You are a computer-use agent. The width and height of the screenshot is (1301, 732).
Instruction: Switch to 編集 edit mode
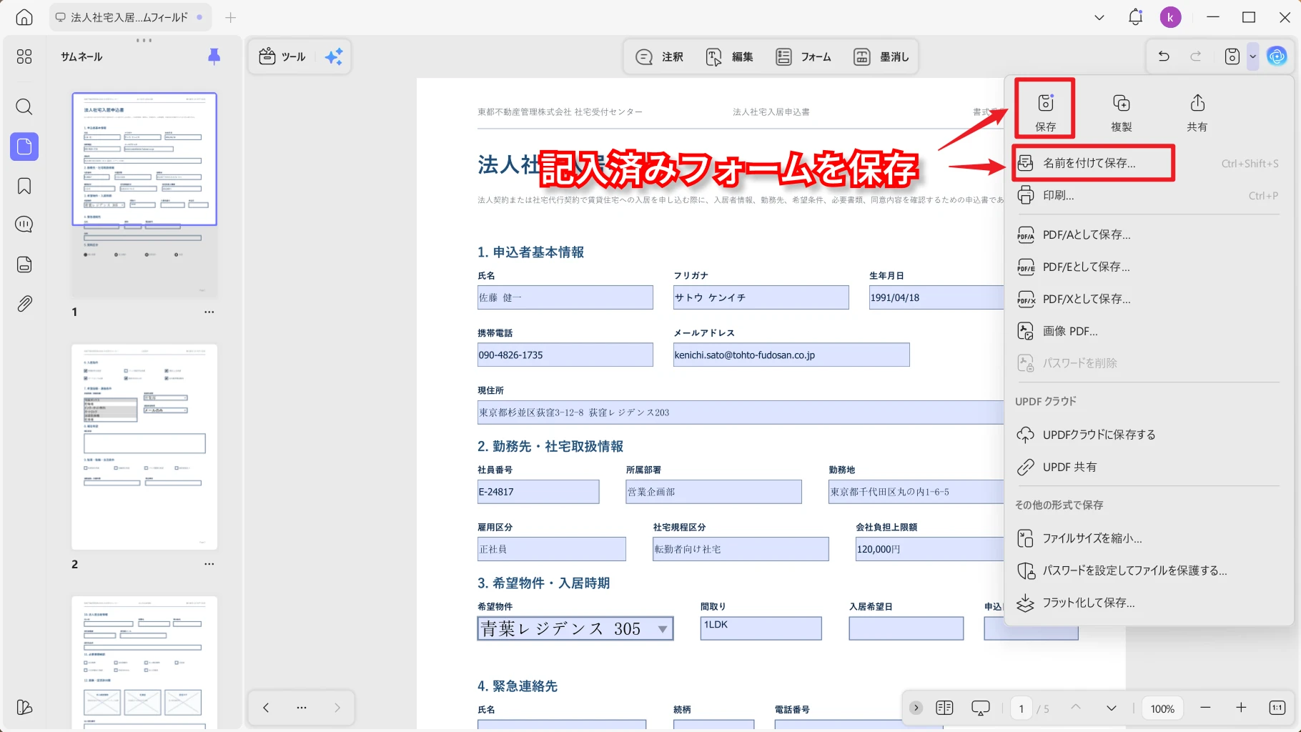729,56
